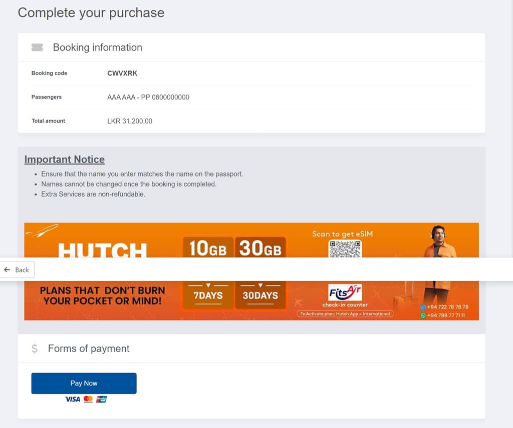
Task: Click the check-in counter text
Action: (345, 304)
